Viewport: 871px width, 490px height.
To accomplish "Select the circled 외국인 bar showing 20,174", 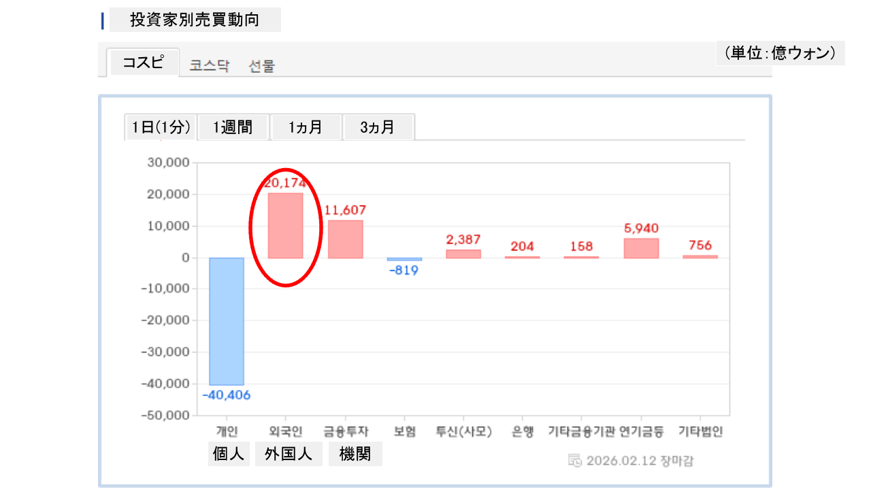I will (x=285, y=226).
